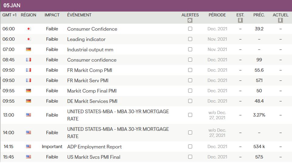Image resolution: width=292 pixels, height=163 pixels.
Task: Click the German flag for DE Markit Services PMI
Action: pyautogui.click(x=29, y=101)
